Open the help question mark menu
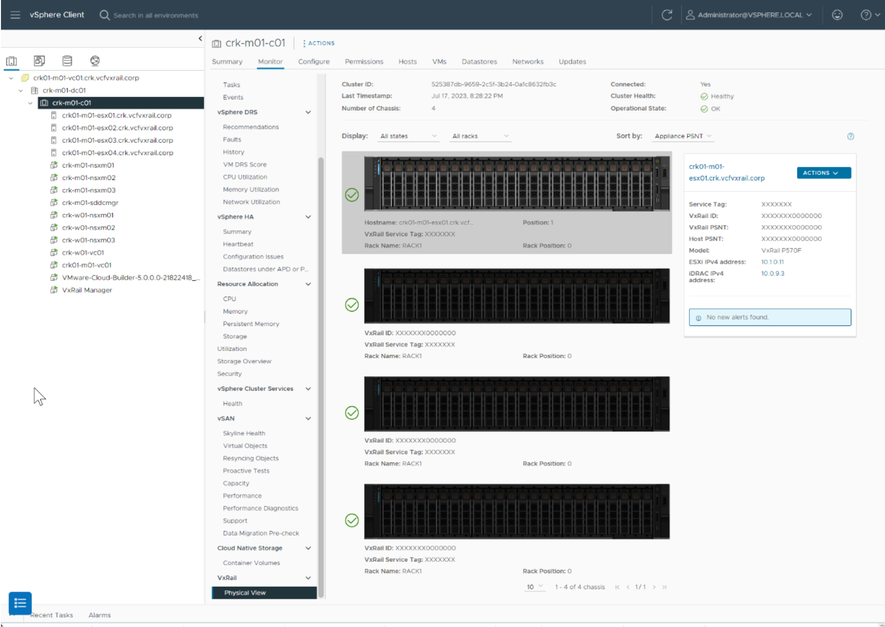The image size is (885, 627). tap(870, 15)
